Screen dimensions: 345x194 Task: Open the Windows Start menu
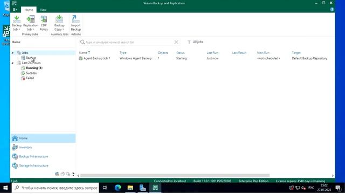[x=5, y=188]
